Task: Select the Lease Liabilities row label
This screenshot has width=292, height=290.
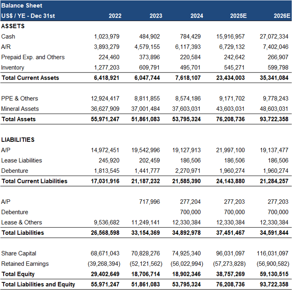Action: (21, 160)
